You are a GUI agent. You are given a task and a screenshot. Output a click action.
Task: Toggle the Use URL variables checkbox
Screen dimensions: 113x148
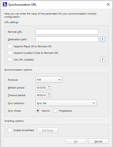point(10,59)
